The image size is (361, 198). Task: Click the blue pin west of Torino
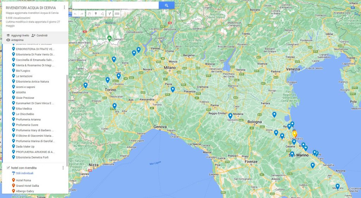108,80
